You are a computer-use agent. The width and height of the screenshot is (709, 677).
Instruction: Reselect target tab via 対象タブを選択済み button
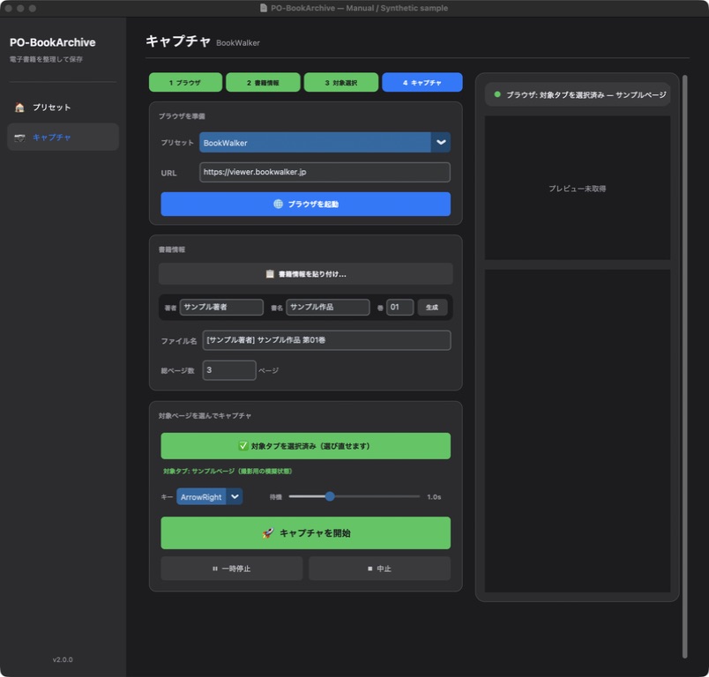click(306, 446)
